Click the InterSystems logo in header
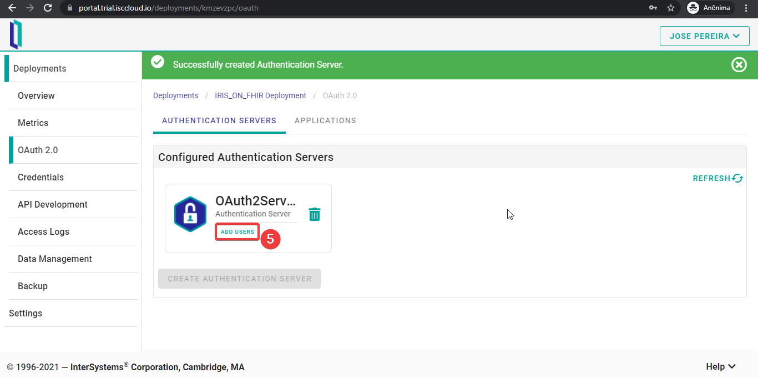758x378 pixels. point(16,34)
